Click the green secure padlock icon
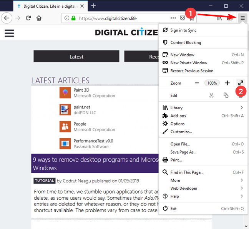This screenshot has height=229, width=249. tap(73, 18)
